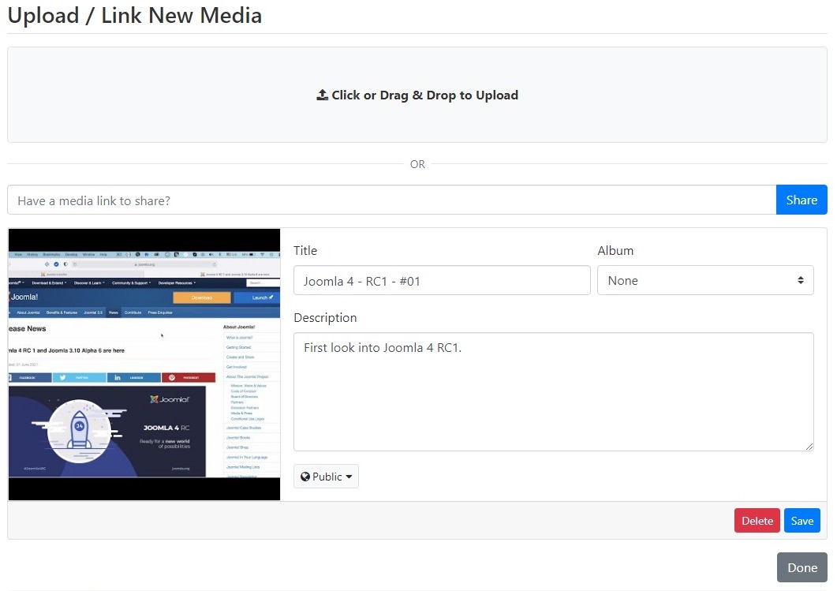837x591 pixels.
Task: Click the Upload / Link New Media heading
Action: [135, 15]
